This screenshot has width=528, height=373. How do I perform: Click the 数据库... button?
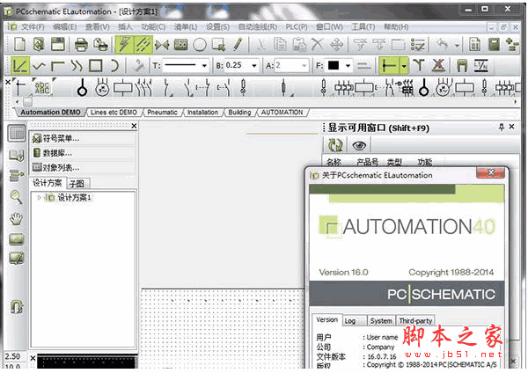coord(84,153)
